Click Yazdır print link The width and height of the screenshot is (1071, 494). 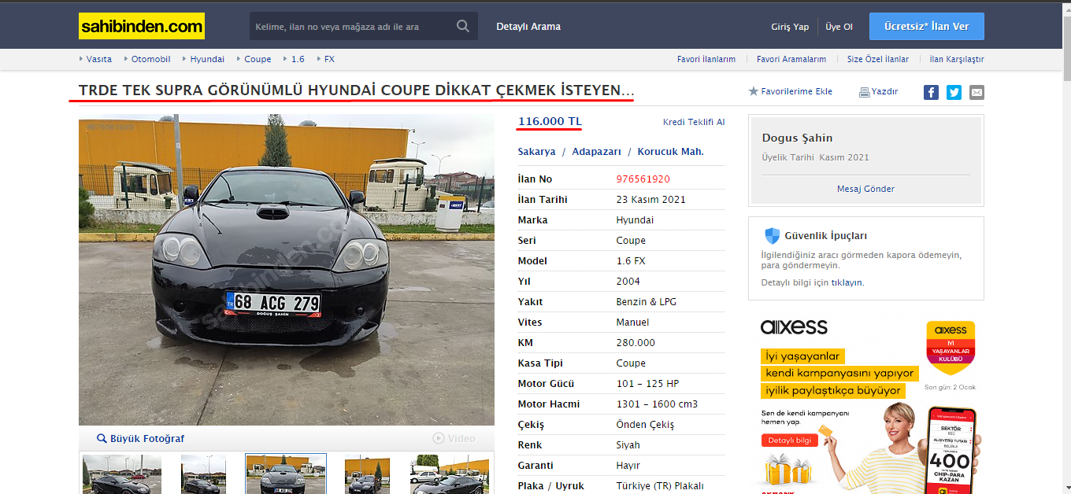(x=884, y=91)
